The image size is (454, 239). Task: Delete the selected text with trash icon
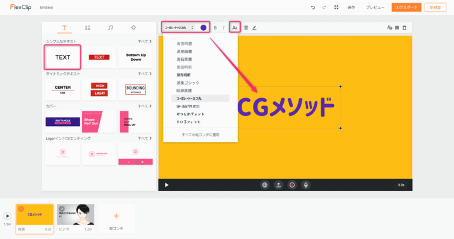click(x=405, y=28)
